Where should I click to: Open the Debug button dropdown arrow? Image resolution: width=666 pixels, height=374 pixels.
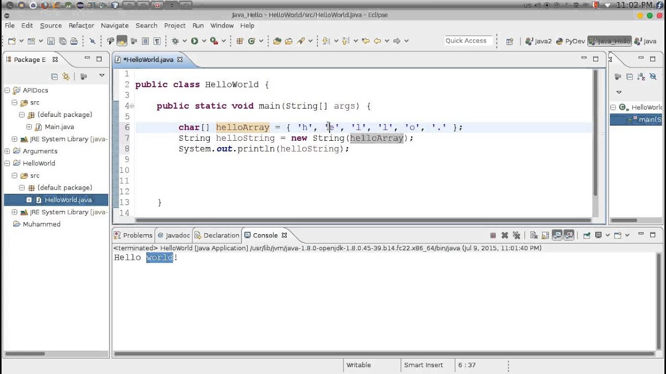pyautogui.click(x=184, y=41)
